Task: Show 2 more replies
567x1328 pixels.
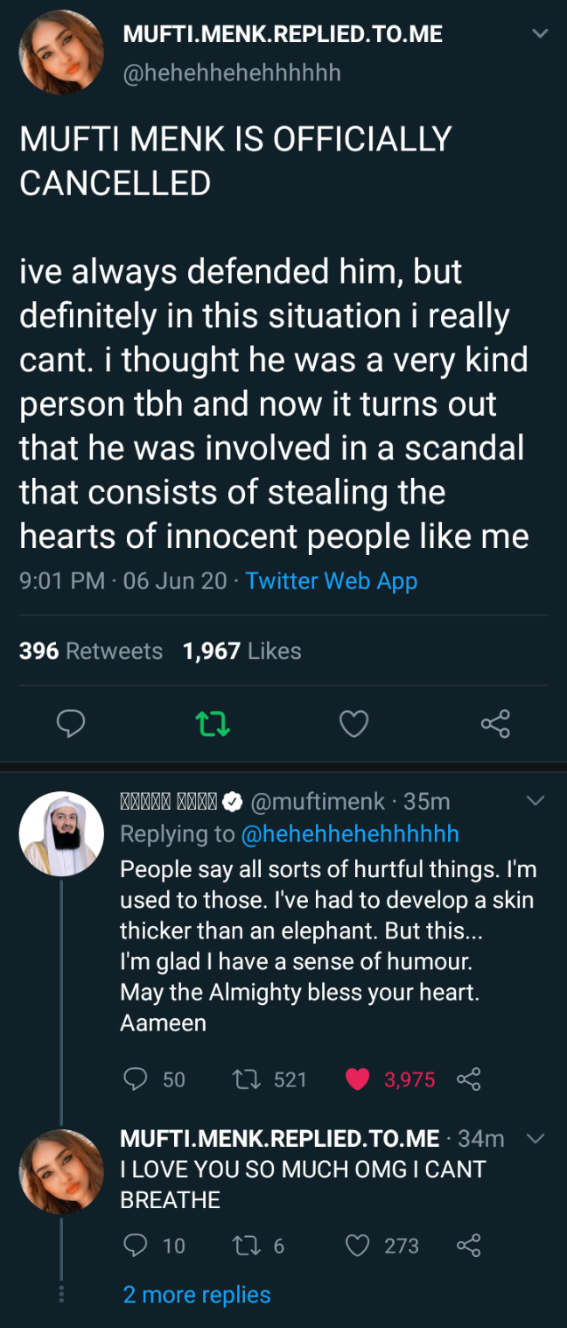Action: pos(197,1295)
